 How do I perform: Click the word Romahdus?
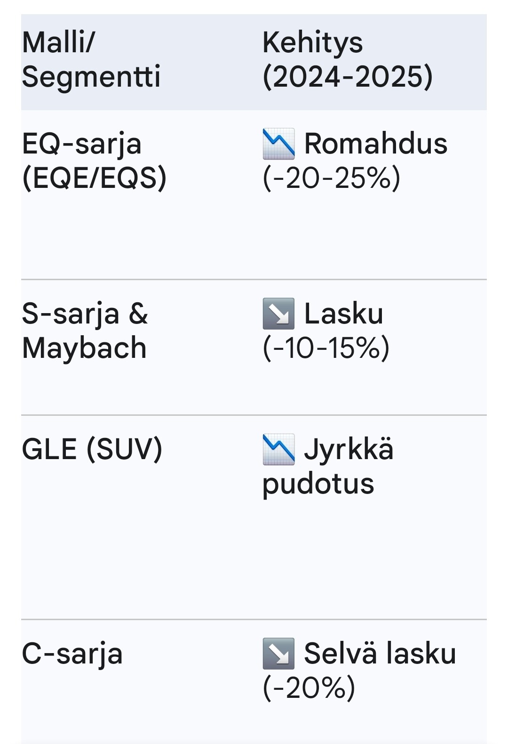tap(375, 144)
